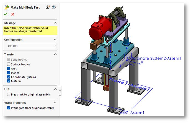Viewport: 191px width, 123px height.
Task: Select the Plane1-Assem1 label in viewport
Action: click(x=129, y=84)
